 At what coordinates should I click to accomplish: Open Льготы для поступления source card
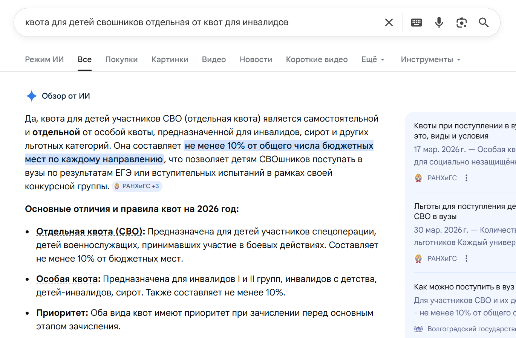click(x=464, y=211)
